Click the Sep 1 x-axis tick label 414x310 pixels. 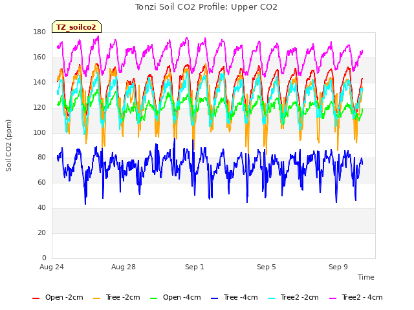point(195,267)
